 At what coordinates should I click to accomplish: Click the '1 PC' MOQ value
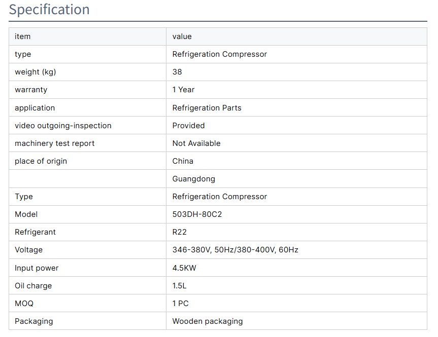[x=180, y=304]
